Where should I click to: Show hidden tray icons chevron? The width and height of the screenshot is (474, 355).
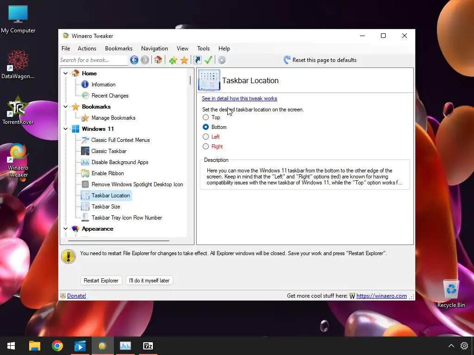coord(451,346)
